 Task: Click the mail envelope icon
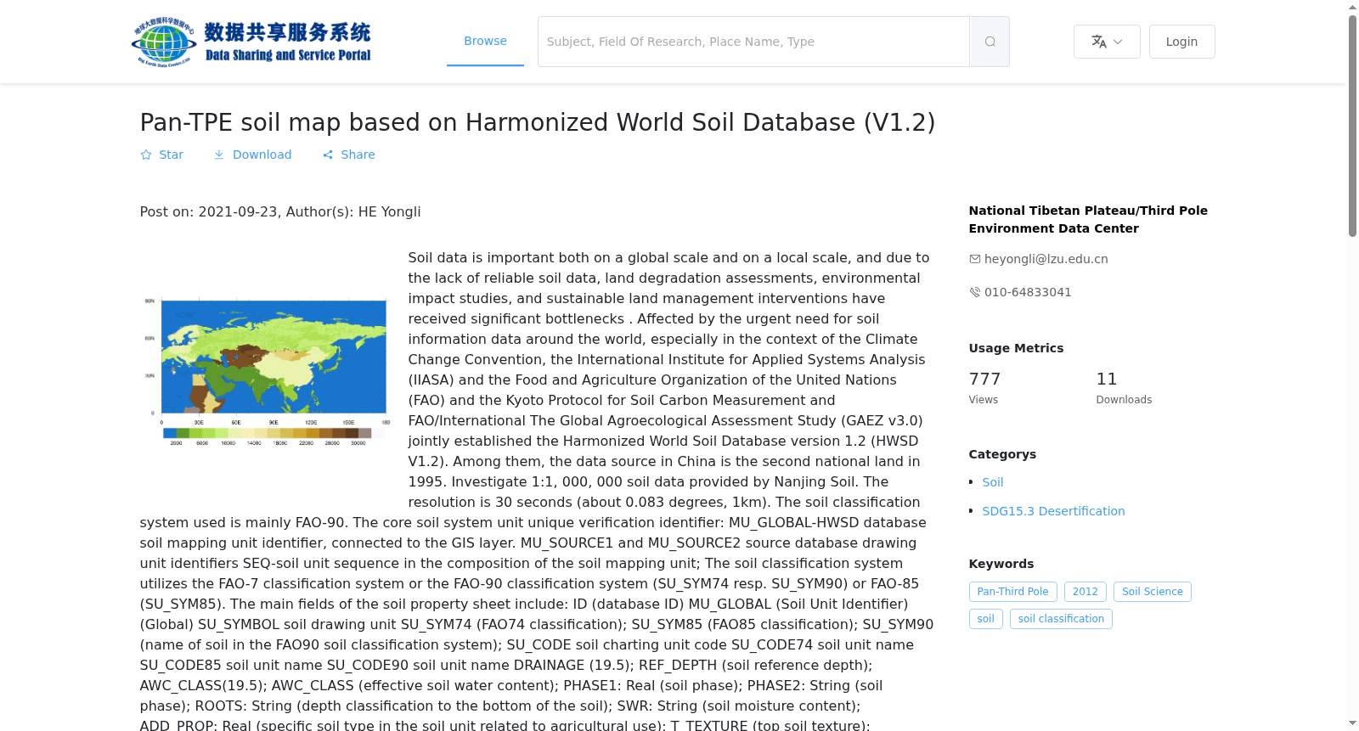pyautogui.click(x=975, y=259)
